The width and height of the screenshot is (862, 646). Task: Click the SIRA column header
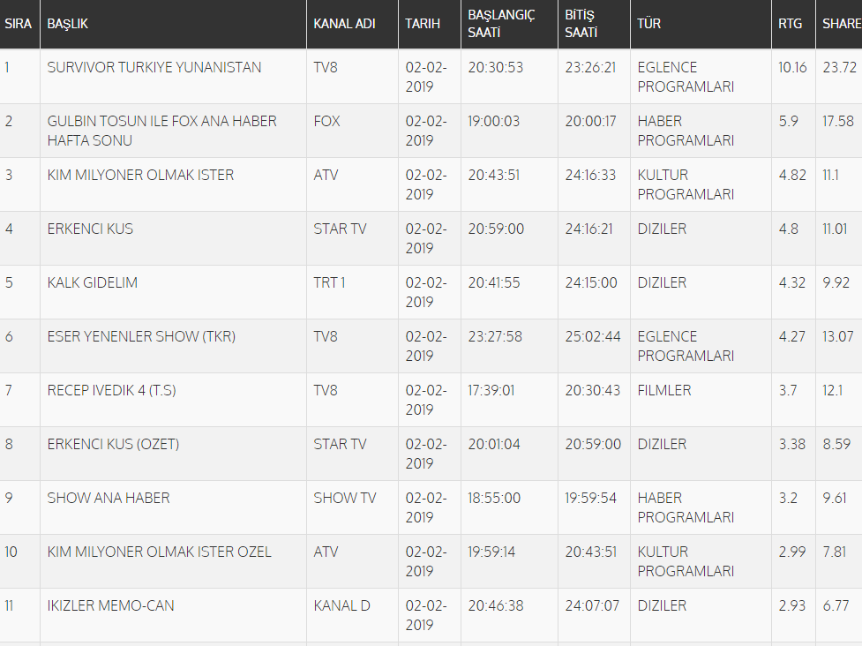[x=19, y=24]
